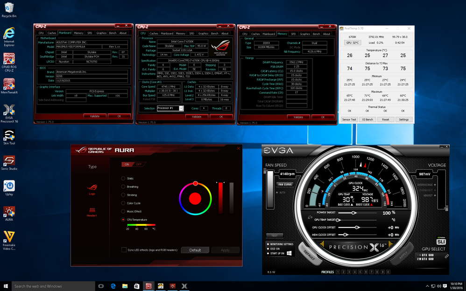
Task: Click Default button in AURA window
Action: point(195,250)
